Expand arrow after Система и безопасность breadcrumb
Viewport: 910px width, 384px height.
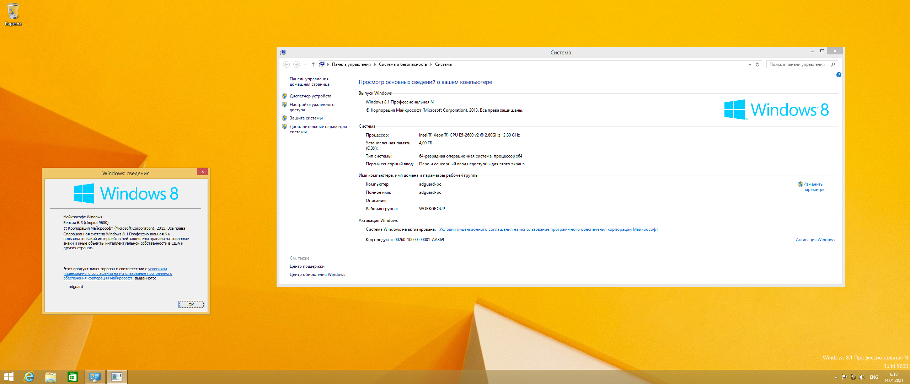coord(431,64)
